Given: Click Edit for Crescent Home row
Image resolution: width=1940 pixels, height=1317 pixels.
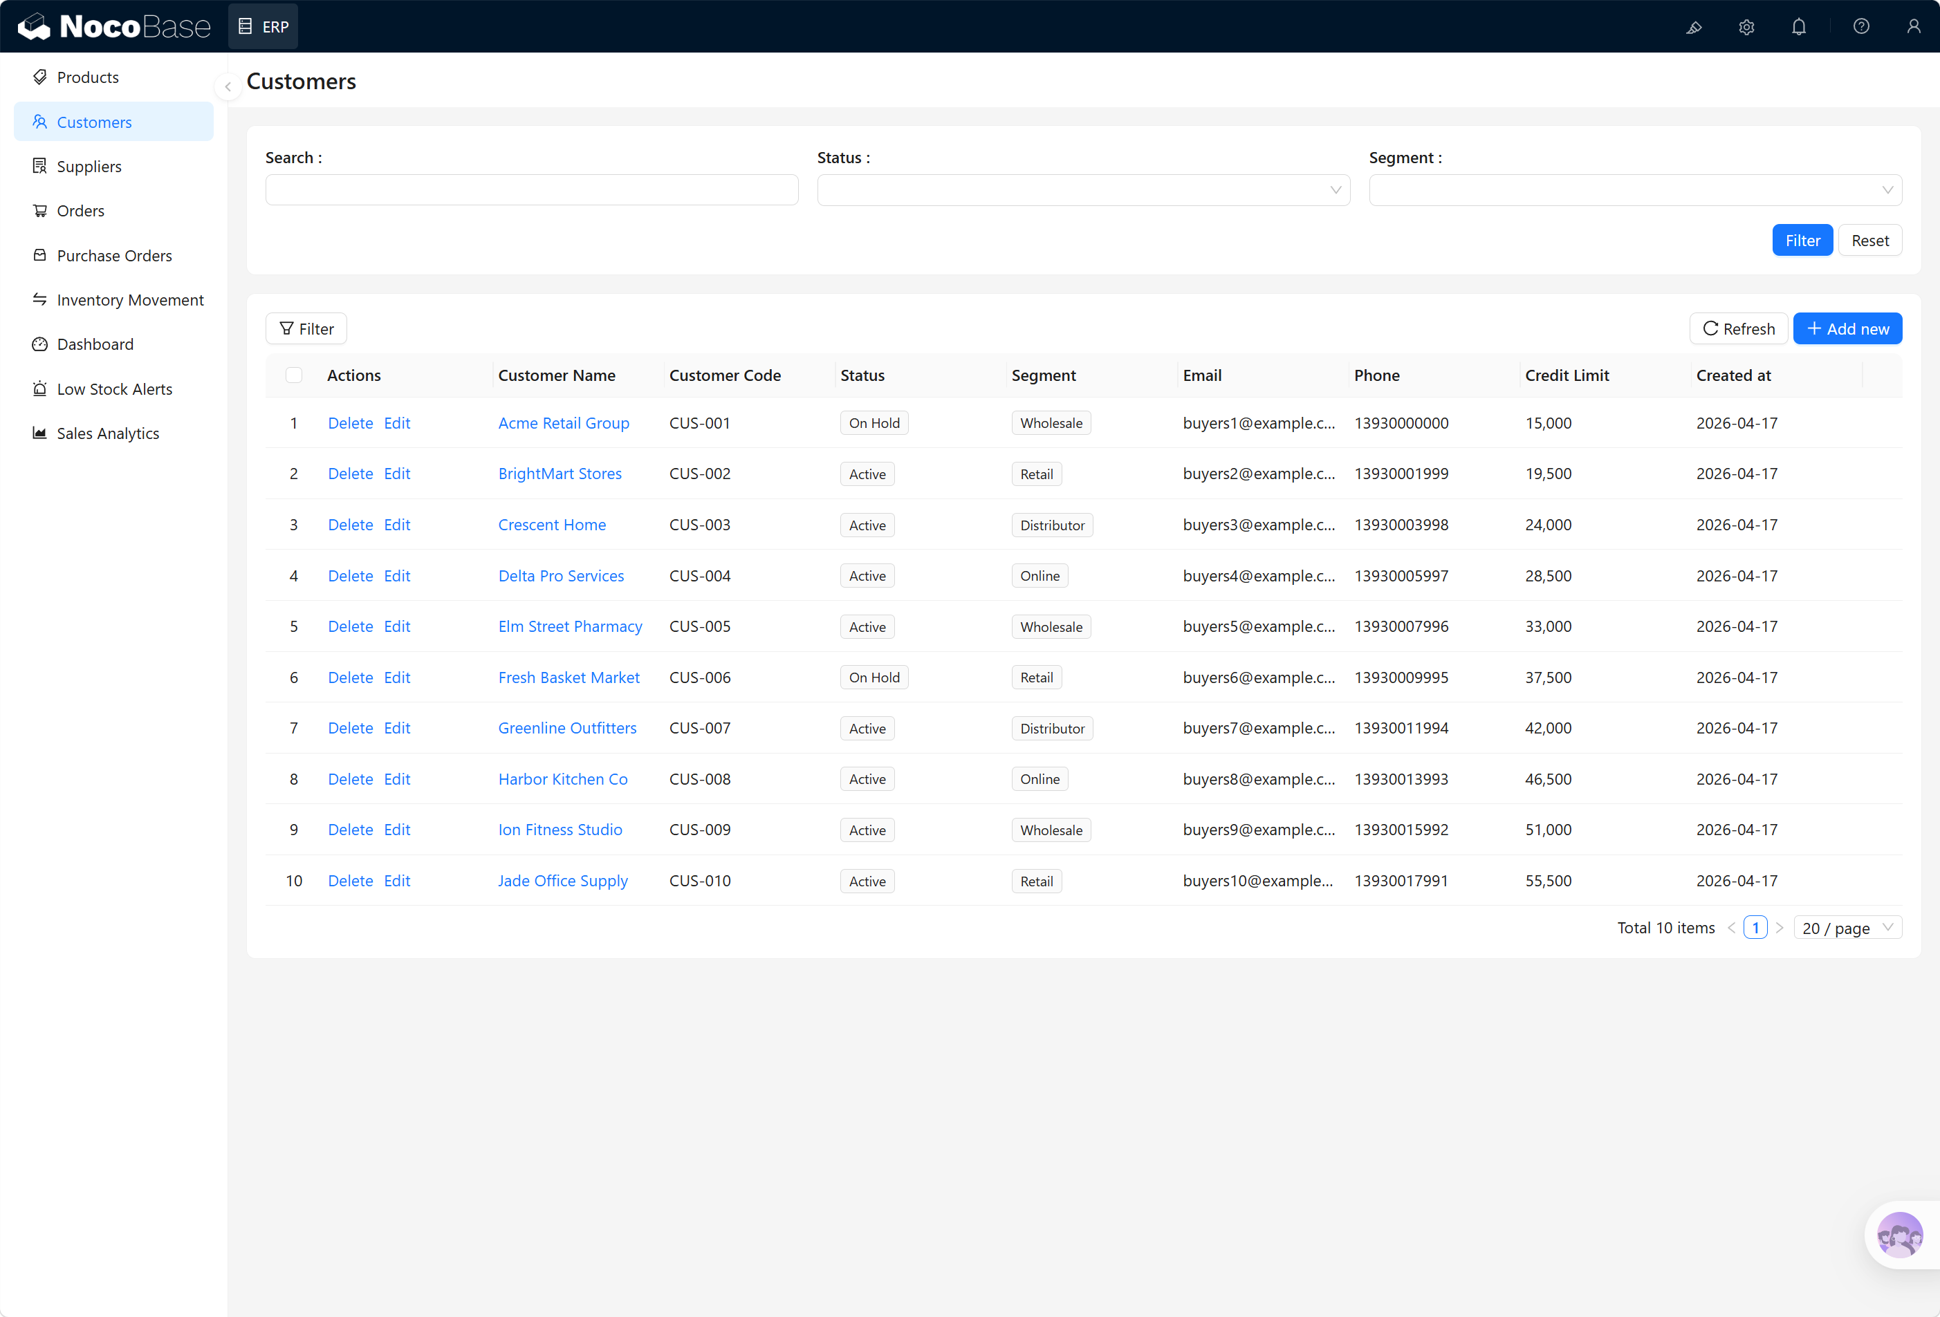Looking at the screenshot, I should [396, 525].
